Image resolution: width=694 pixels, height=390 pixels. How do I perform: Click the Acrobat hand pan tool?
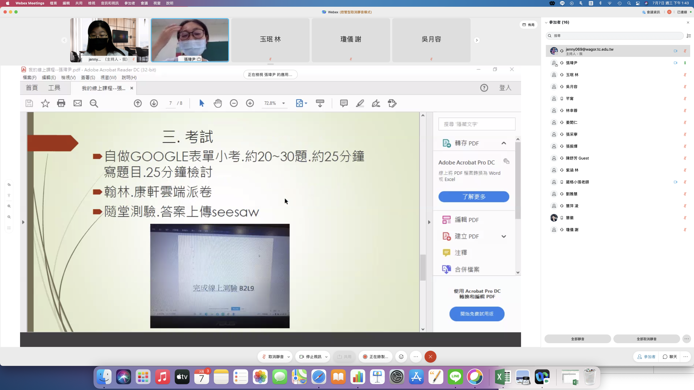(x=217, y=103)
